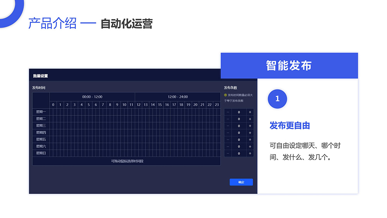Increment the 星期五 publish count
The image size is (387, 218).
tap(250, 140)
